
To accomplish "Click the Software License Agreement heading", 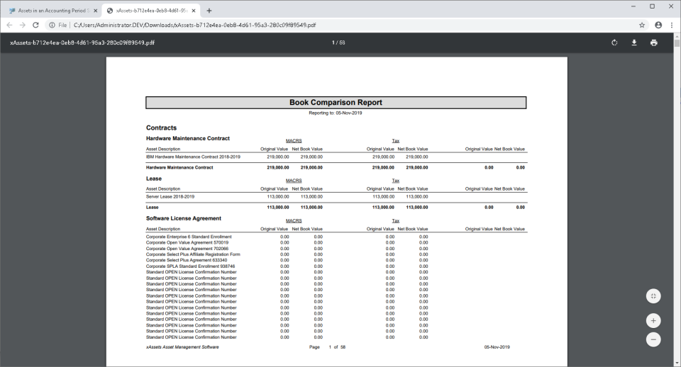I will [x=183, y=218].
